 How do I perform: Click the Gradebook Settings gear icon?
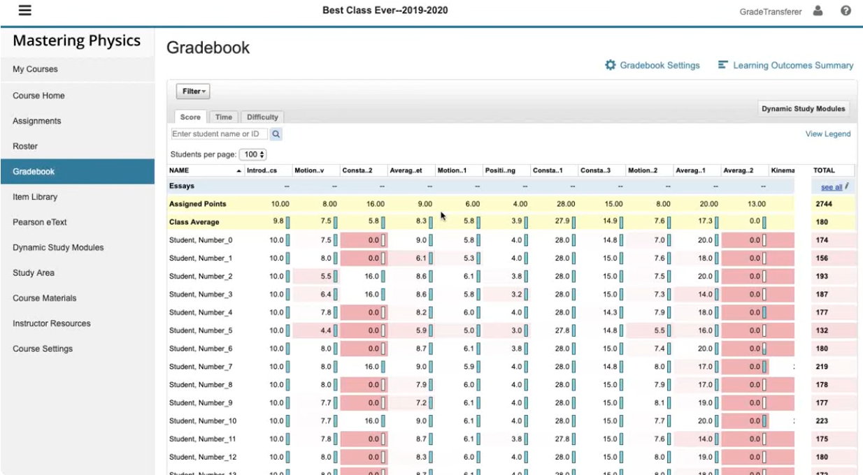point(610,65)
